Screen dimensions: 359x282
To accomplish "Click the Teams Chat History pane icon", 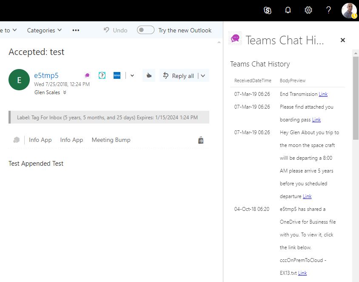I will [x=235, y=38].
